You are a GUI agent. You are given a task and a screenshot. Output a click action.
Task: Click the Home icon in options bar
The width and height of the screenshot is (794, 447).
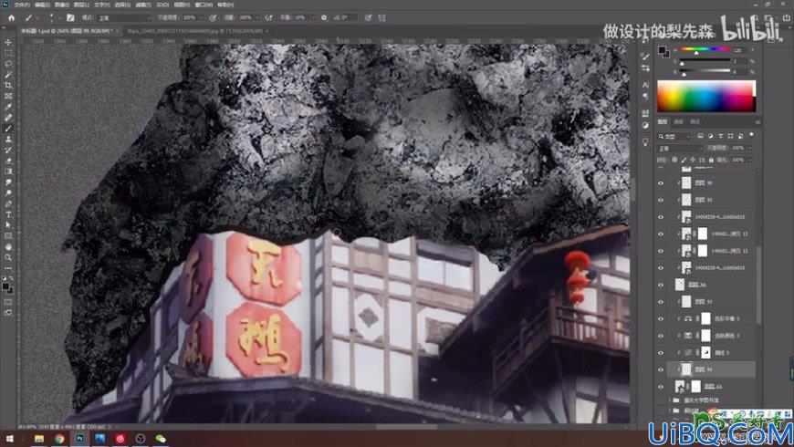(x=11, y=17)
